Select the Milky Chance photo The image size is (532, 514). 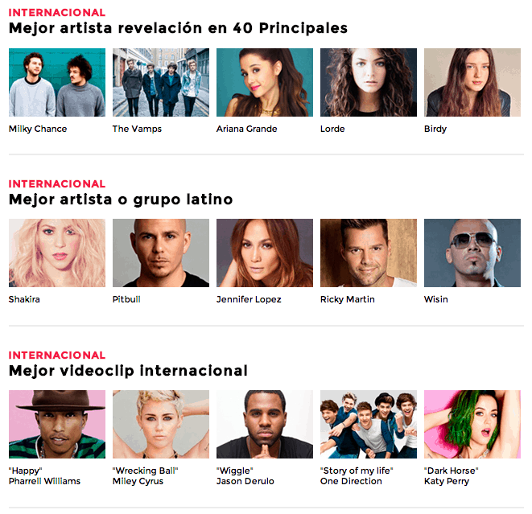57,82
